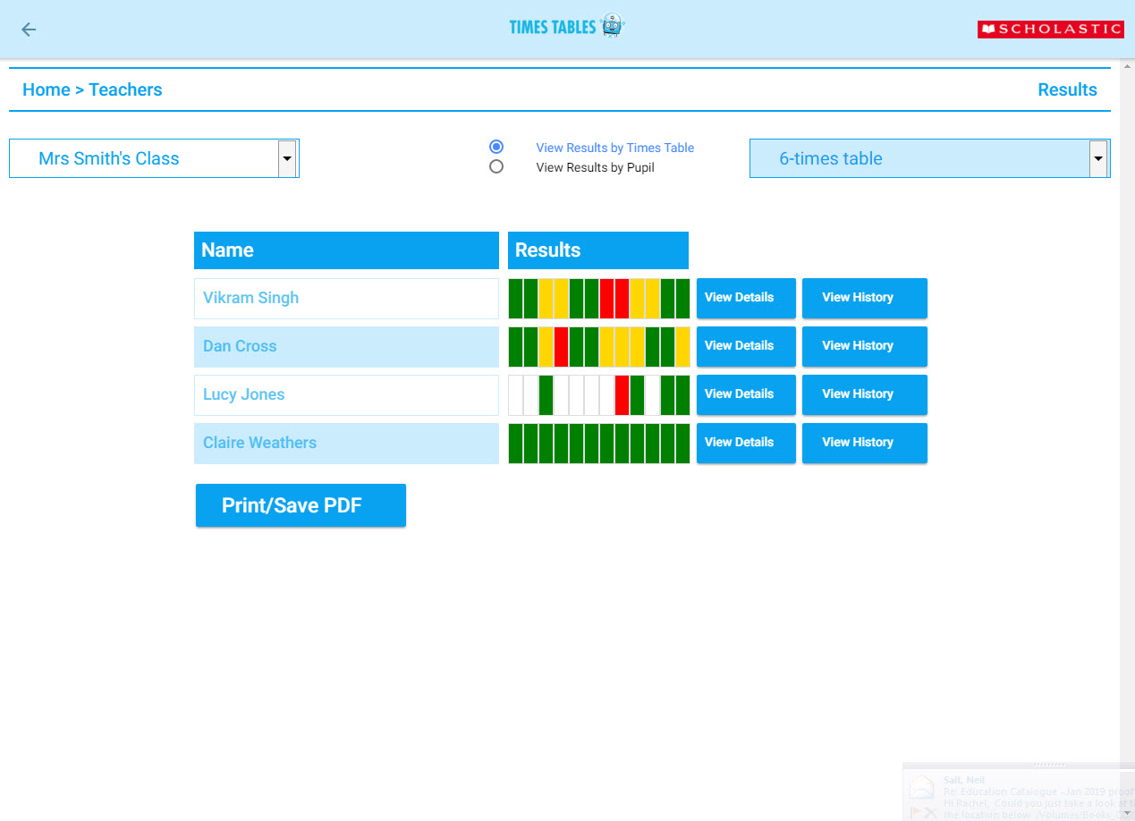Click the Results column header
The height and width of the screenshot is (821, 1135).
click(x=597, y=250)
